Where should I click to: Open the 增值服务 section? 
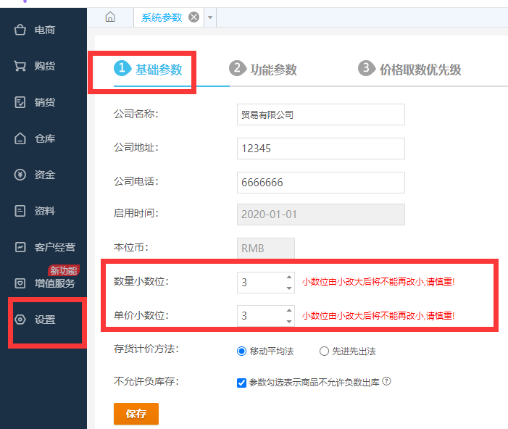coord(43,283)
